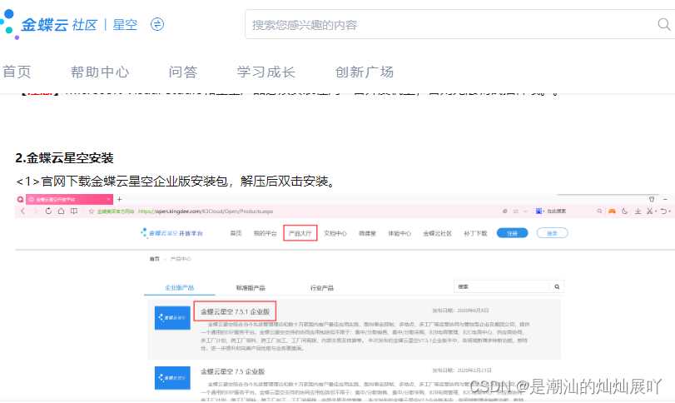
Task: Open 我的平台 in the 开放平台 menu
Action: tap(265, 233)
